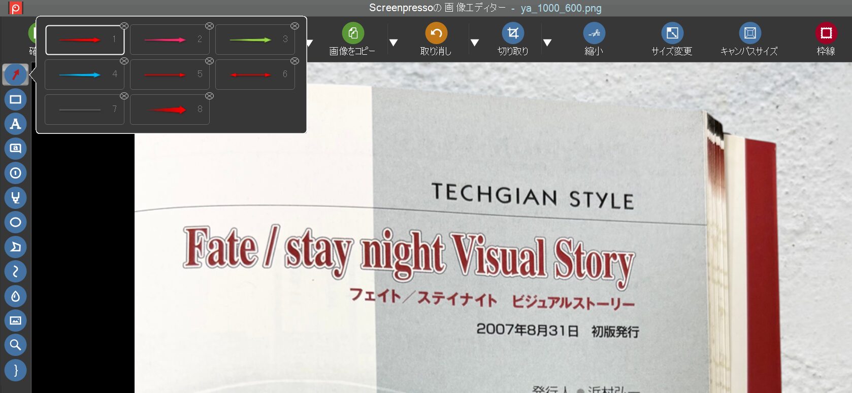Screen dimensions: 852x393
Task: Choose pink arrow style preset 2
Action: point(170,40)
